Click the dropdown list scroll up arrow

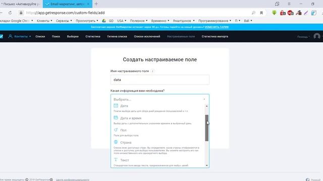[206, 106]
